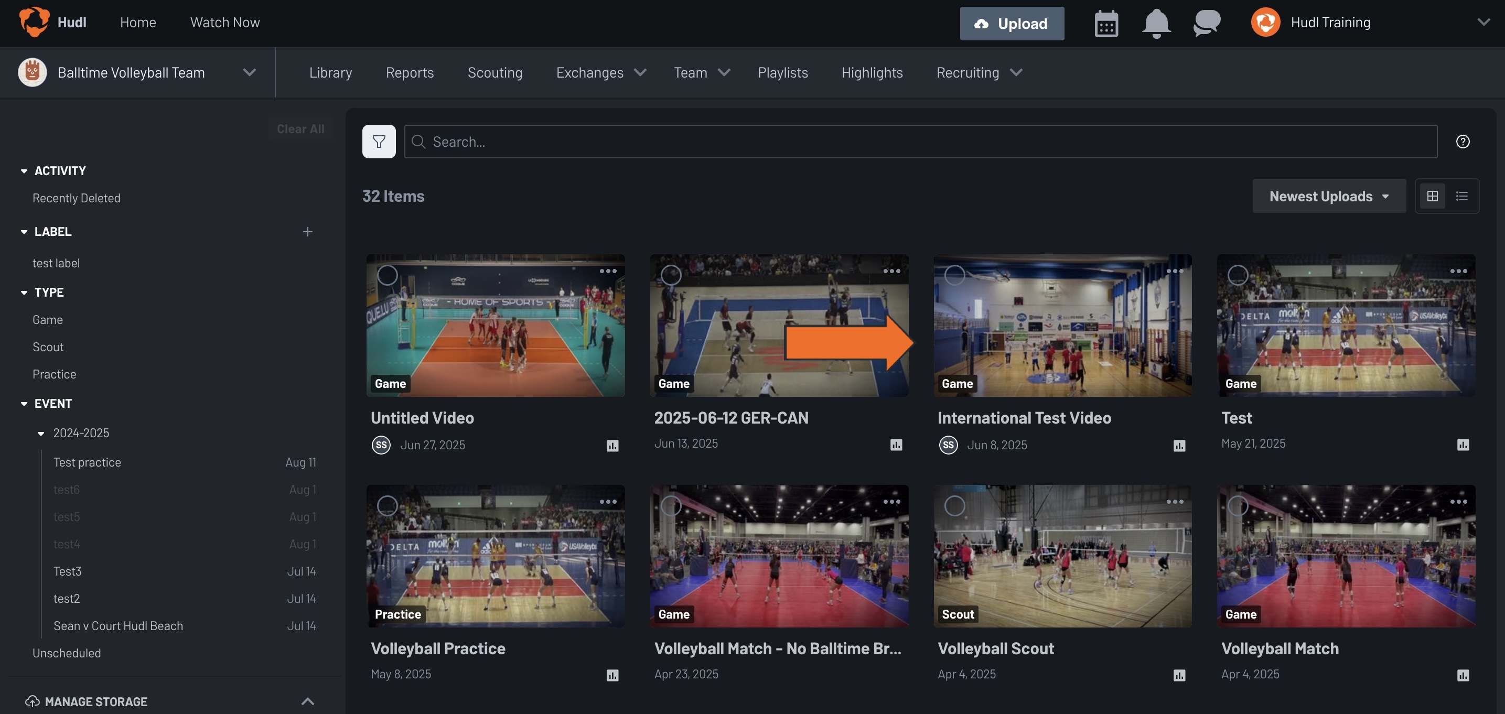Open the Newest Uploads sort dropdown
This screenshot has width=1505, height=714.
(1329, 196)
